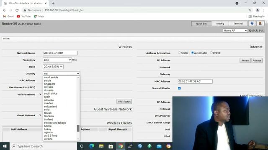Open the Maps bookmark
This screenshot has width=268, height=150.
point(39,16)
